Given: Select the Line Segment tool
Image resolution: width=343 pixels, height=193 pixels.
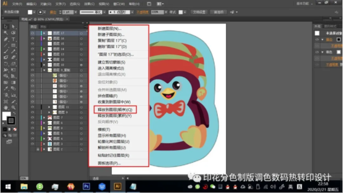Looking at the screenshot, I should tap(6, 45).
